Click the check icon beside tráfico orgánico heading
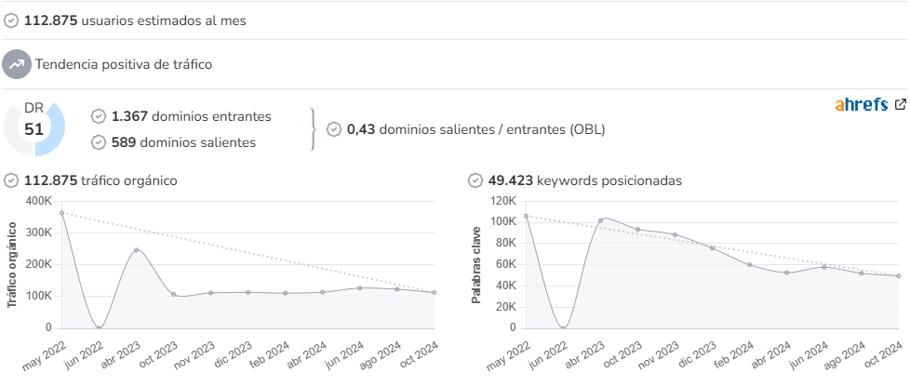910x386 pixels. point(11,180)
